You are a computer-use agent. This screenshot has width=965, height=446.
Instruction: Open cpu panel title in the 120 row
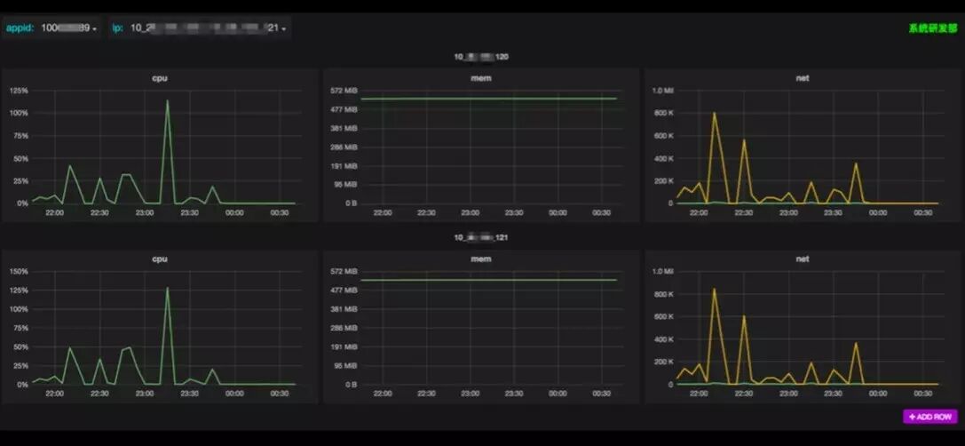point(160,78)
